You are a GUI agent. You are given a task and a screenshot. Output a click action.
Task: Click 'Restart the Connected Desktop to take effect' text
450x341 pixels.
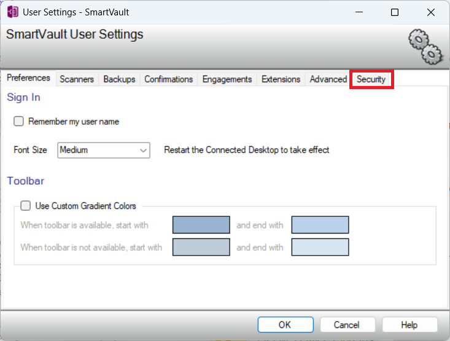[247, 150]
